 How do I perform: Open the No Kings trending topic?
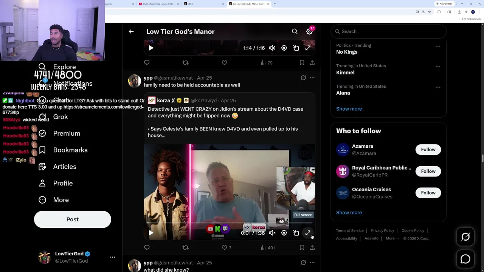347,52
